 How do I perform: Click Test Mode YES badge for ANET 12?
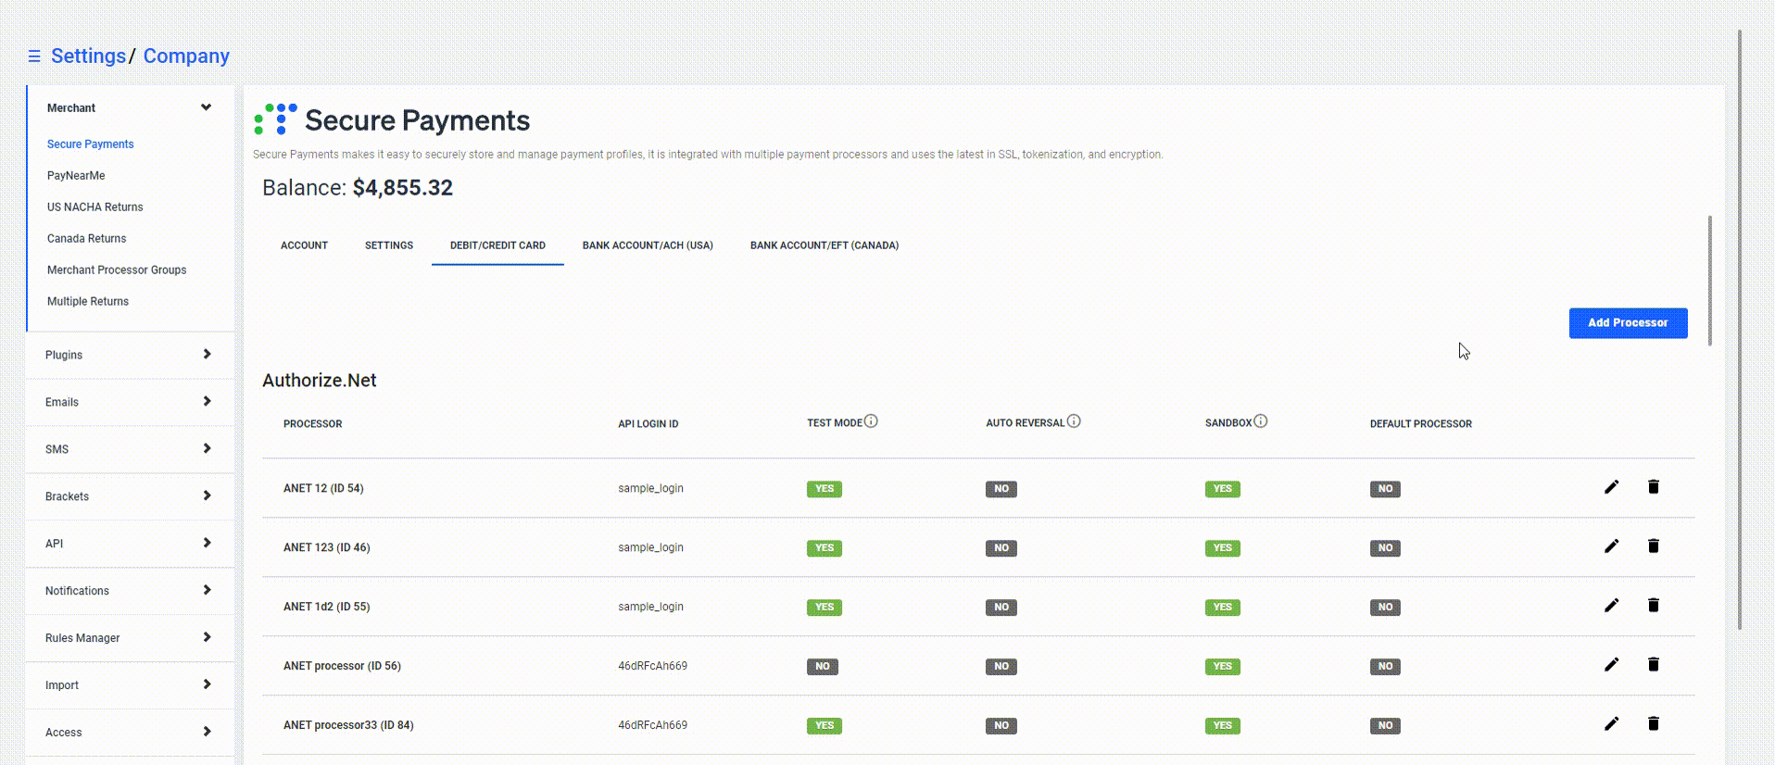(x=825, y=489)
